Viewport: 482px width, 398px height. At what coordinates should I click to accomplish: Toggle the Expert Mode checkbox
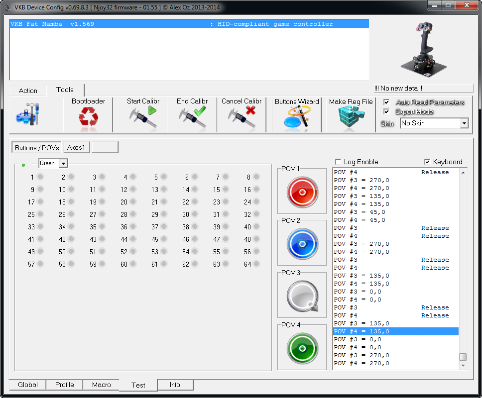(x=387, y=111)
